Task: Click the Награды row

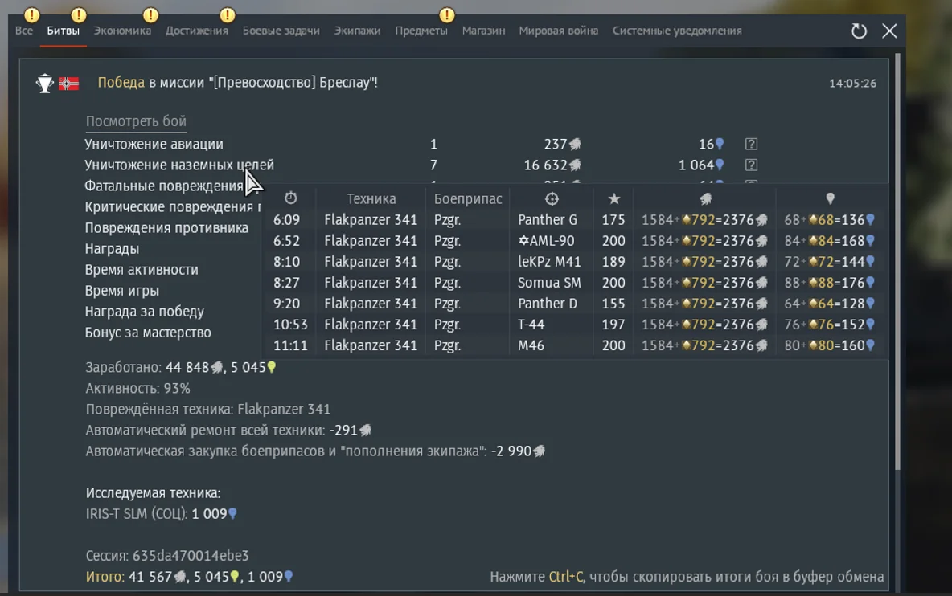Action: pos(112,248)
